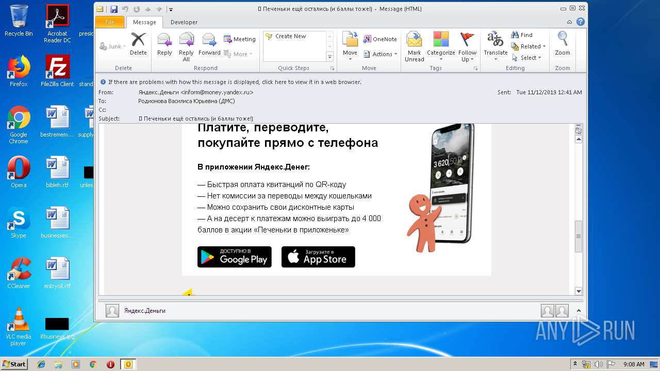Open Skype from the desktop
660x371 pixels.
pyautogui.click(x=19, y=223)
